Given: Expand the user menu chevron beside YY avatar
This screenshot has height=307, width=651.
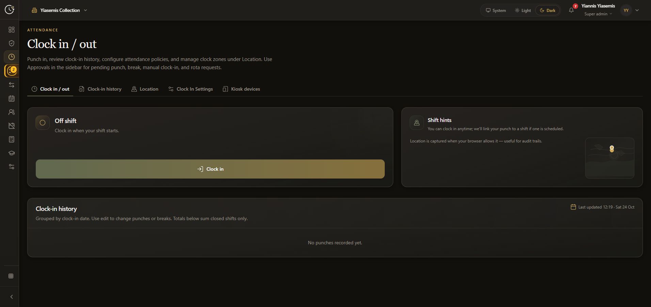Looking at the screenshot, I should tap(637, 10).
